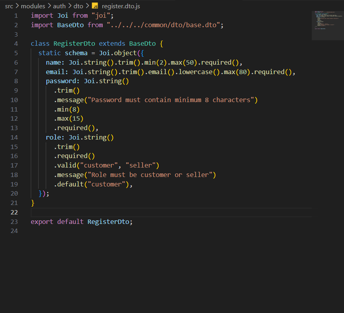Open the 'modules' breadcrumb folder

(x=33, y=6)
